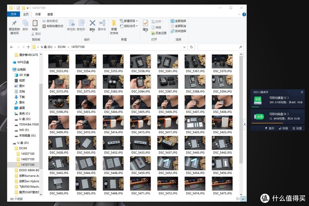
Task: Click the search magnifier icon
Action: pyautogui.click(x=240, y=47)
